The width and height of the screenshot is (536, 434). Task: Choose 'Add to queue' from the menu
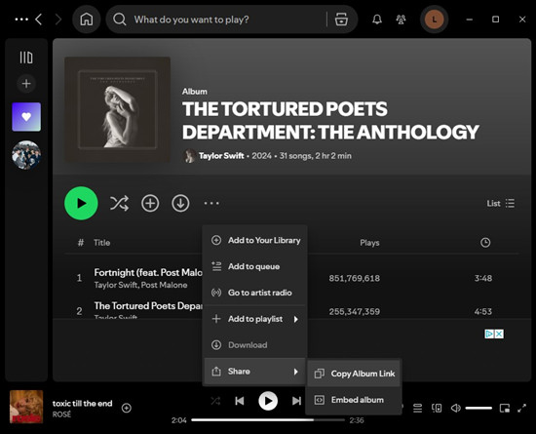point(254,266)
